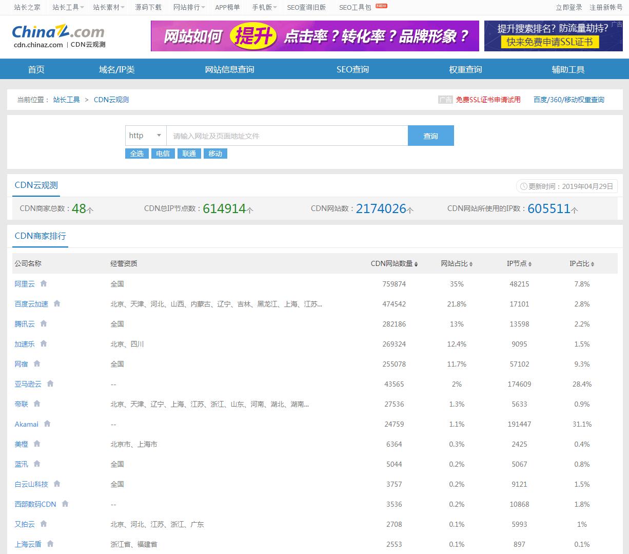Click 站长工具 breadcrumb link
Viewport: 629px width, 554px height.
[x=67, y=100]
